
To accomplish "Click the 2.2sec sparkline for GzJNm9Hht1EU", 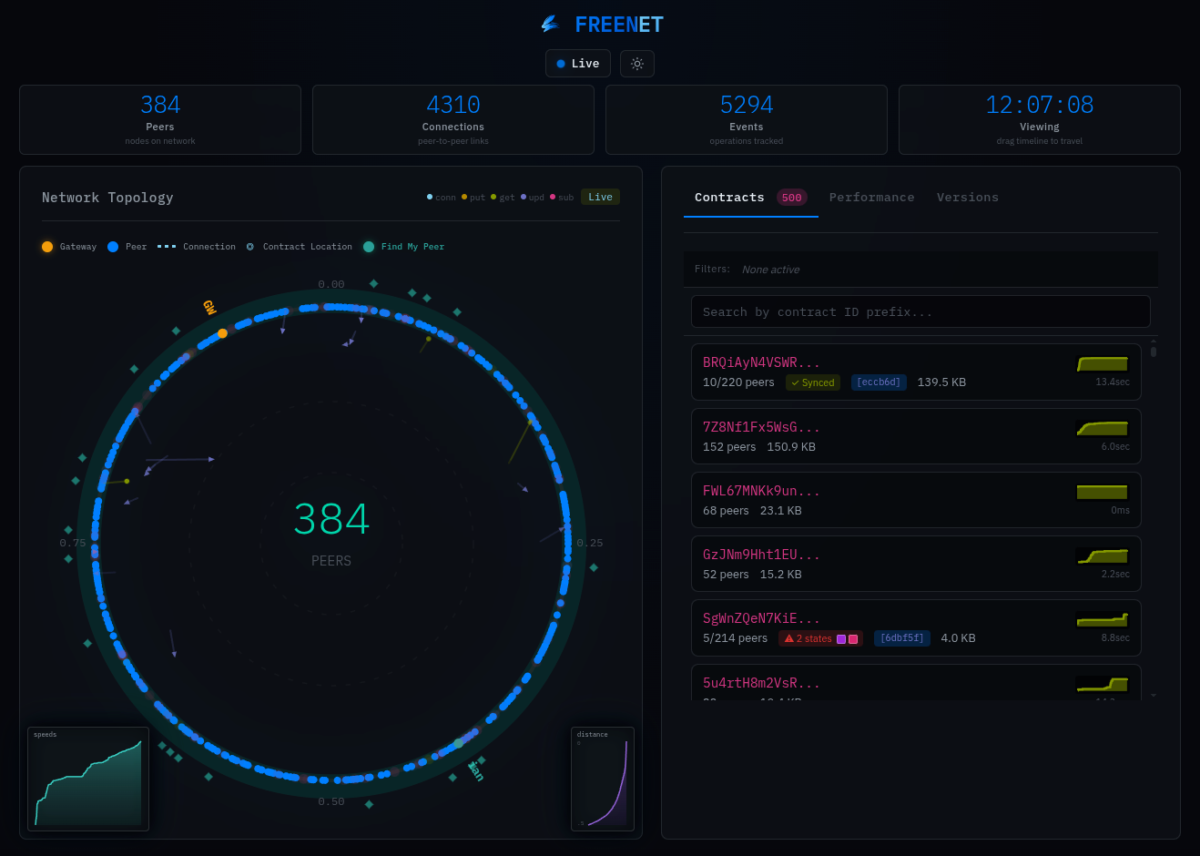I will point(1103,555).
